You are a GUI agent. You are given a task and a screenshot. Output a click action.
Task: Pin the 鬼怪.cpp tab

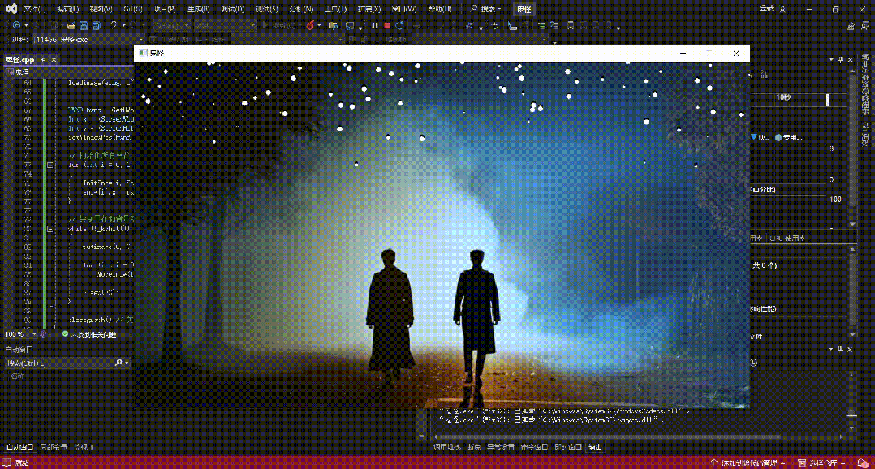click(x=44, y=60)
